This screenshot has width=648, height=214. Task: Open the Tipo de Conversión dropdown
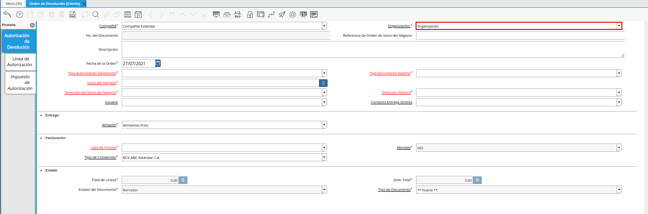click(324, 157)
